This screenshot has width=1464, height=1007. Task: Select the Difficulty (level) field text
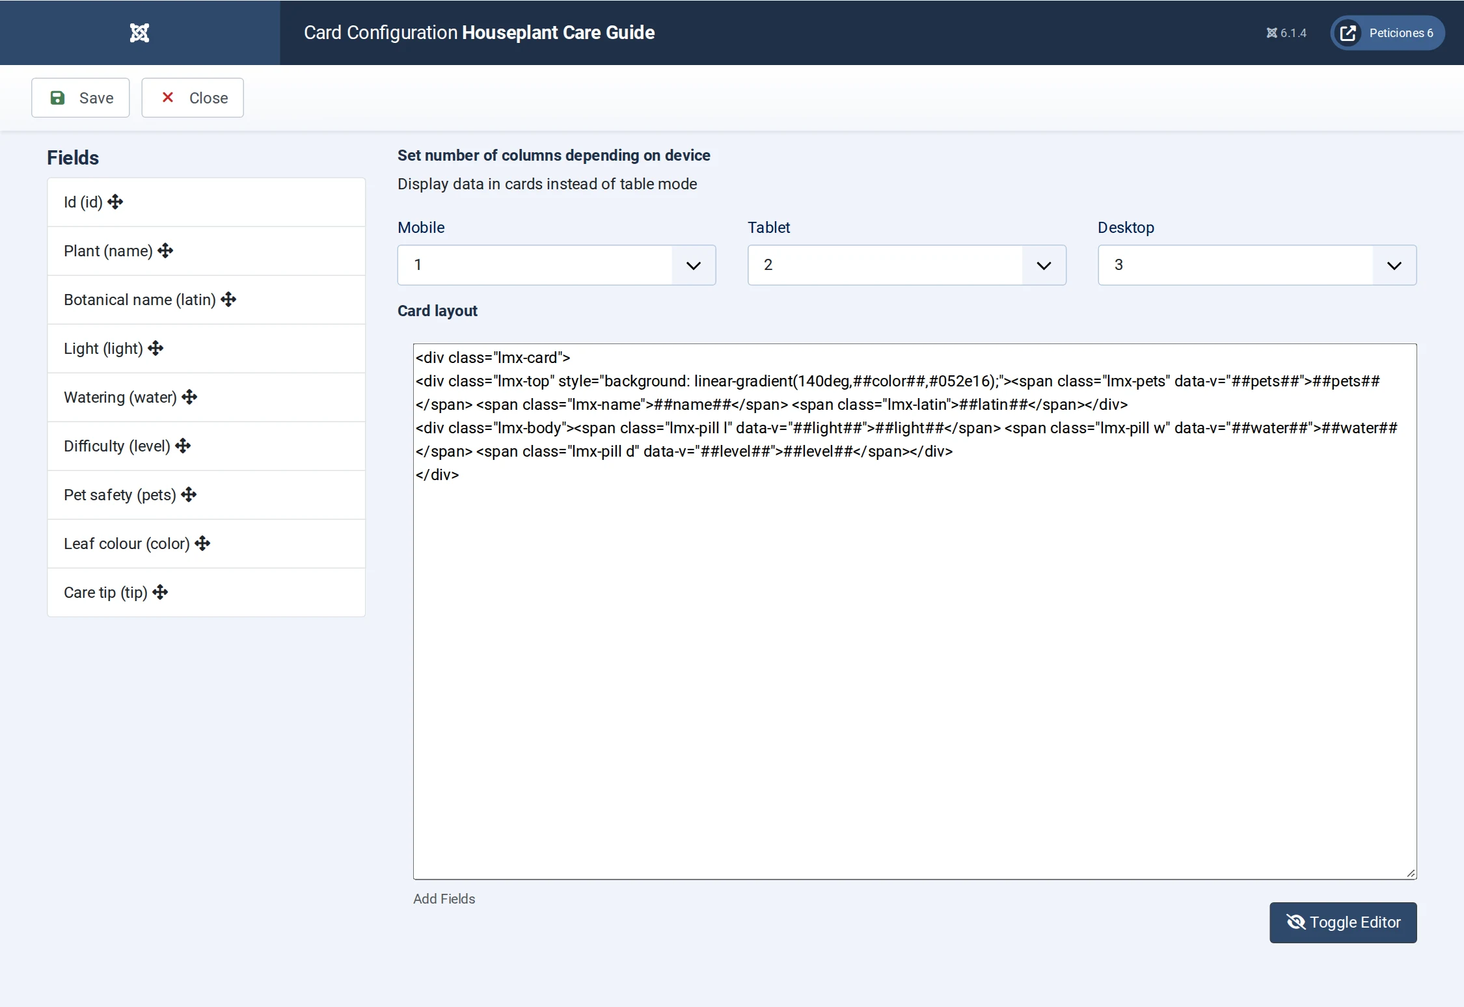117,446
